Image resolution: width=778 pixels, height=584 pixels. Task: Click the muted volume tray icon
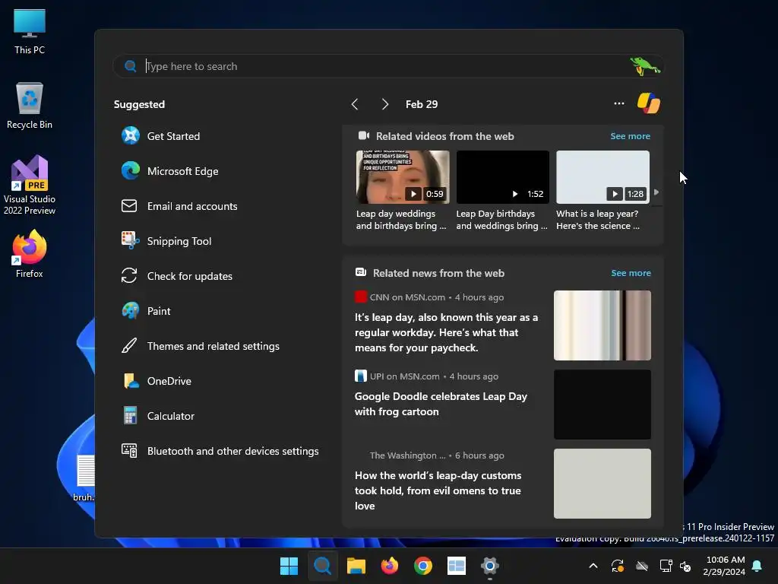click(686, 566)
